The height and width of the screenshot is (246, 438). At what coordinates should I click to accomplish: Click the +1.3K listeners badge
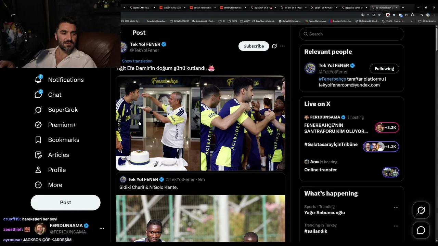coord(381,147)
